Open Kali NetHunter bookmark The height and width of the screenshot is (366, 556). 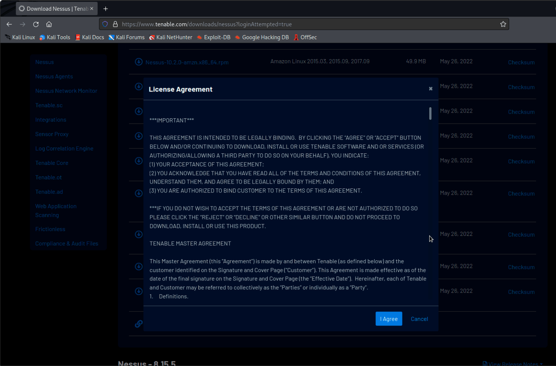171,37
